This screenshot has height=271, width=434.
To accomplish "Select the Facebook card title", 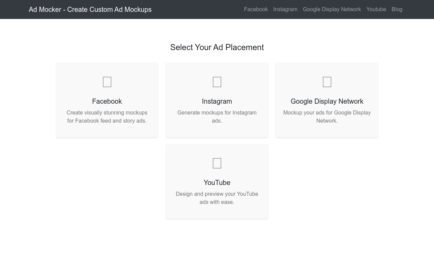I will click(x=107, y=101).
